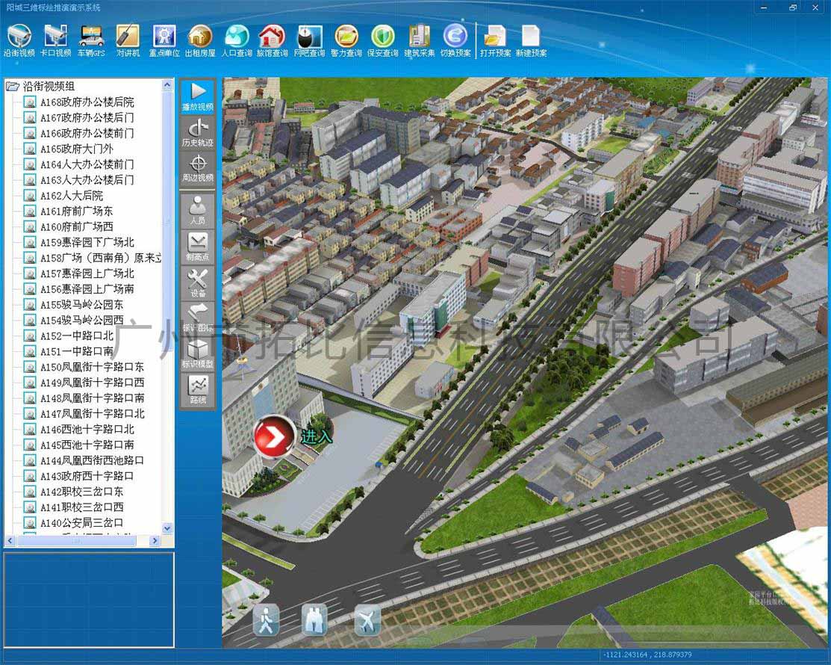Click the camera list scroll-right arrow

(155, 541)
